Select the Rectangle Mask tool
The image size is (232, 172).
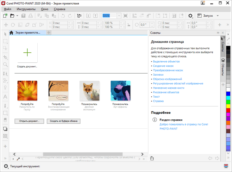(x=5, y=41)
